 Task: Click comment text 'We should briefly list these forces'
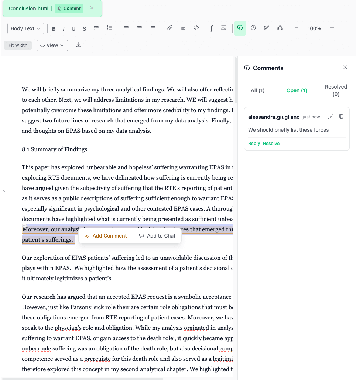[x=288, y=130]
